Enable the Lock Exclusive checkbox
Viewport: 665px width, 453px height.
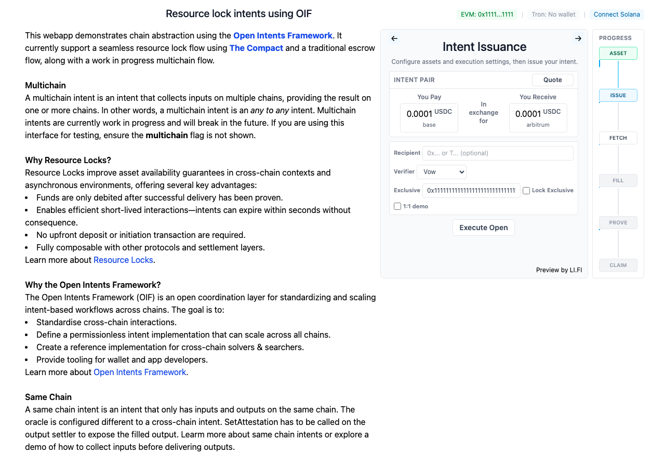coord(526,191)
